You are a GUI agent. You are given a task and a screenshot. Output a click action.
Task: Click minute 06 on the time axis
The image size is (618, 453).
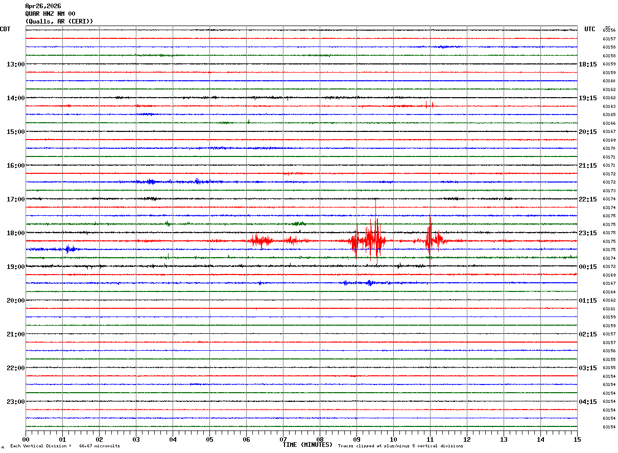pos(246,439)
